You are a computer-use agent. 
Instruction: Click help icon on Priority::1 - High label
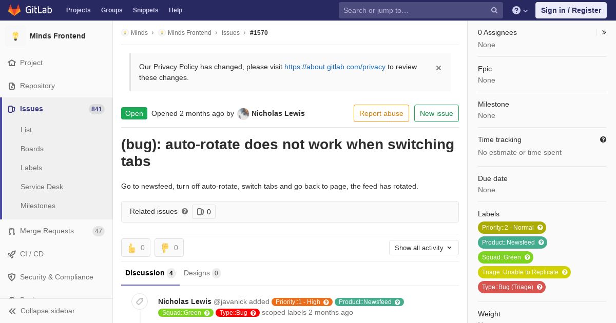[326, 302]
